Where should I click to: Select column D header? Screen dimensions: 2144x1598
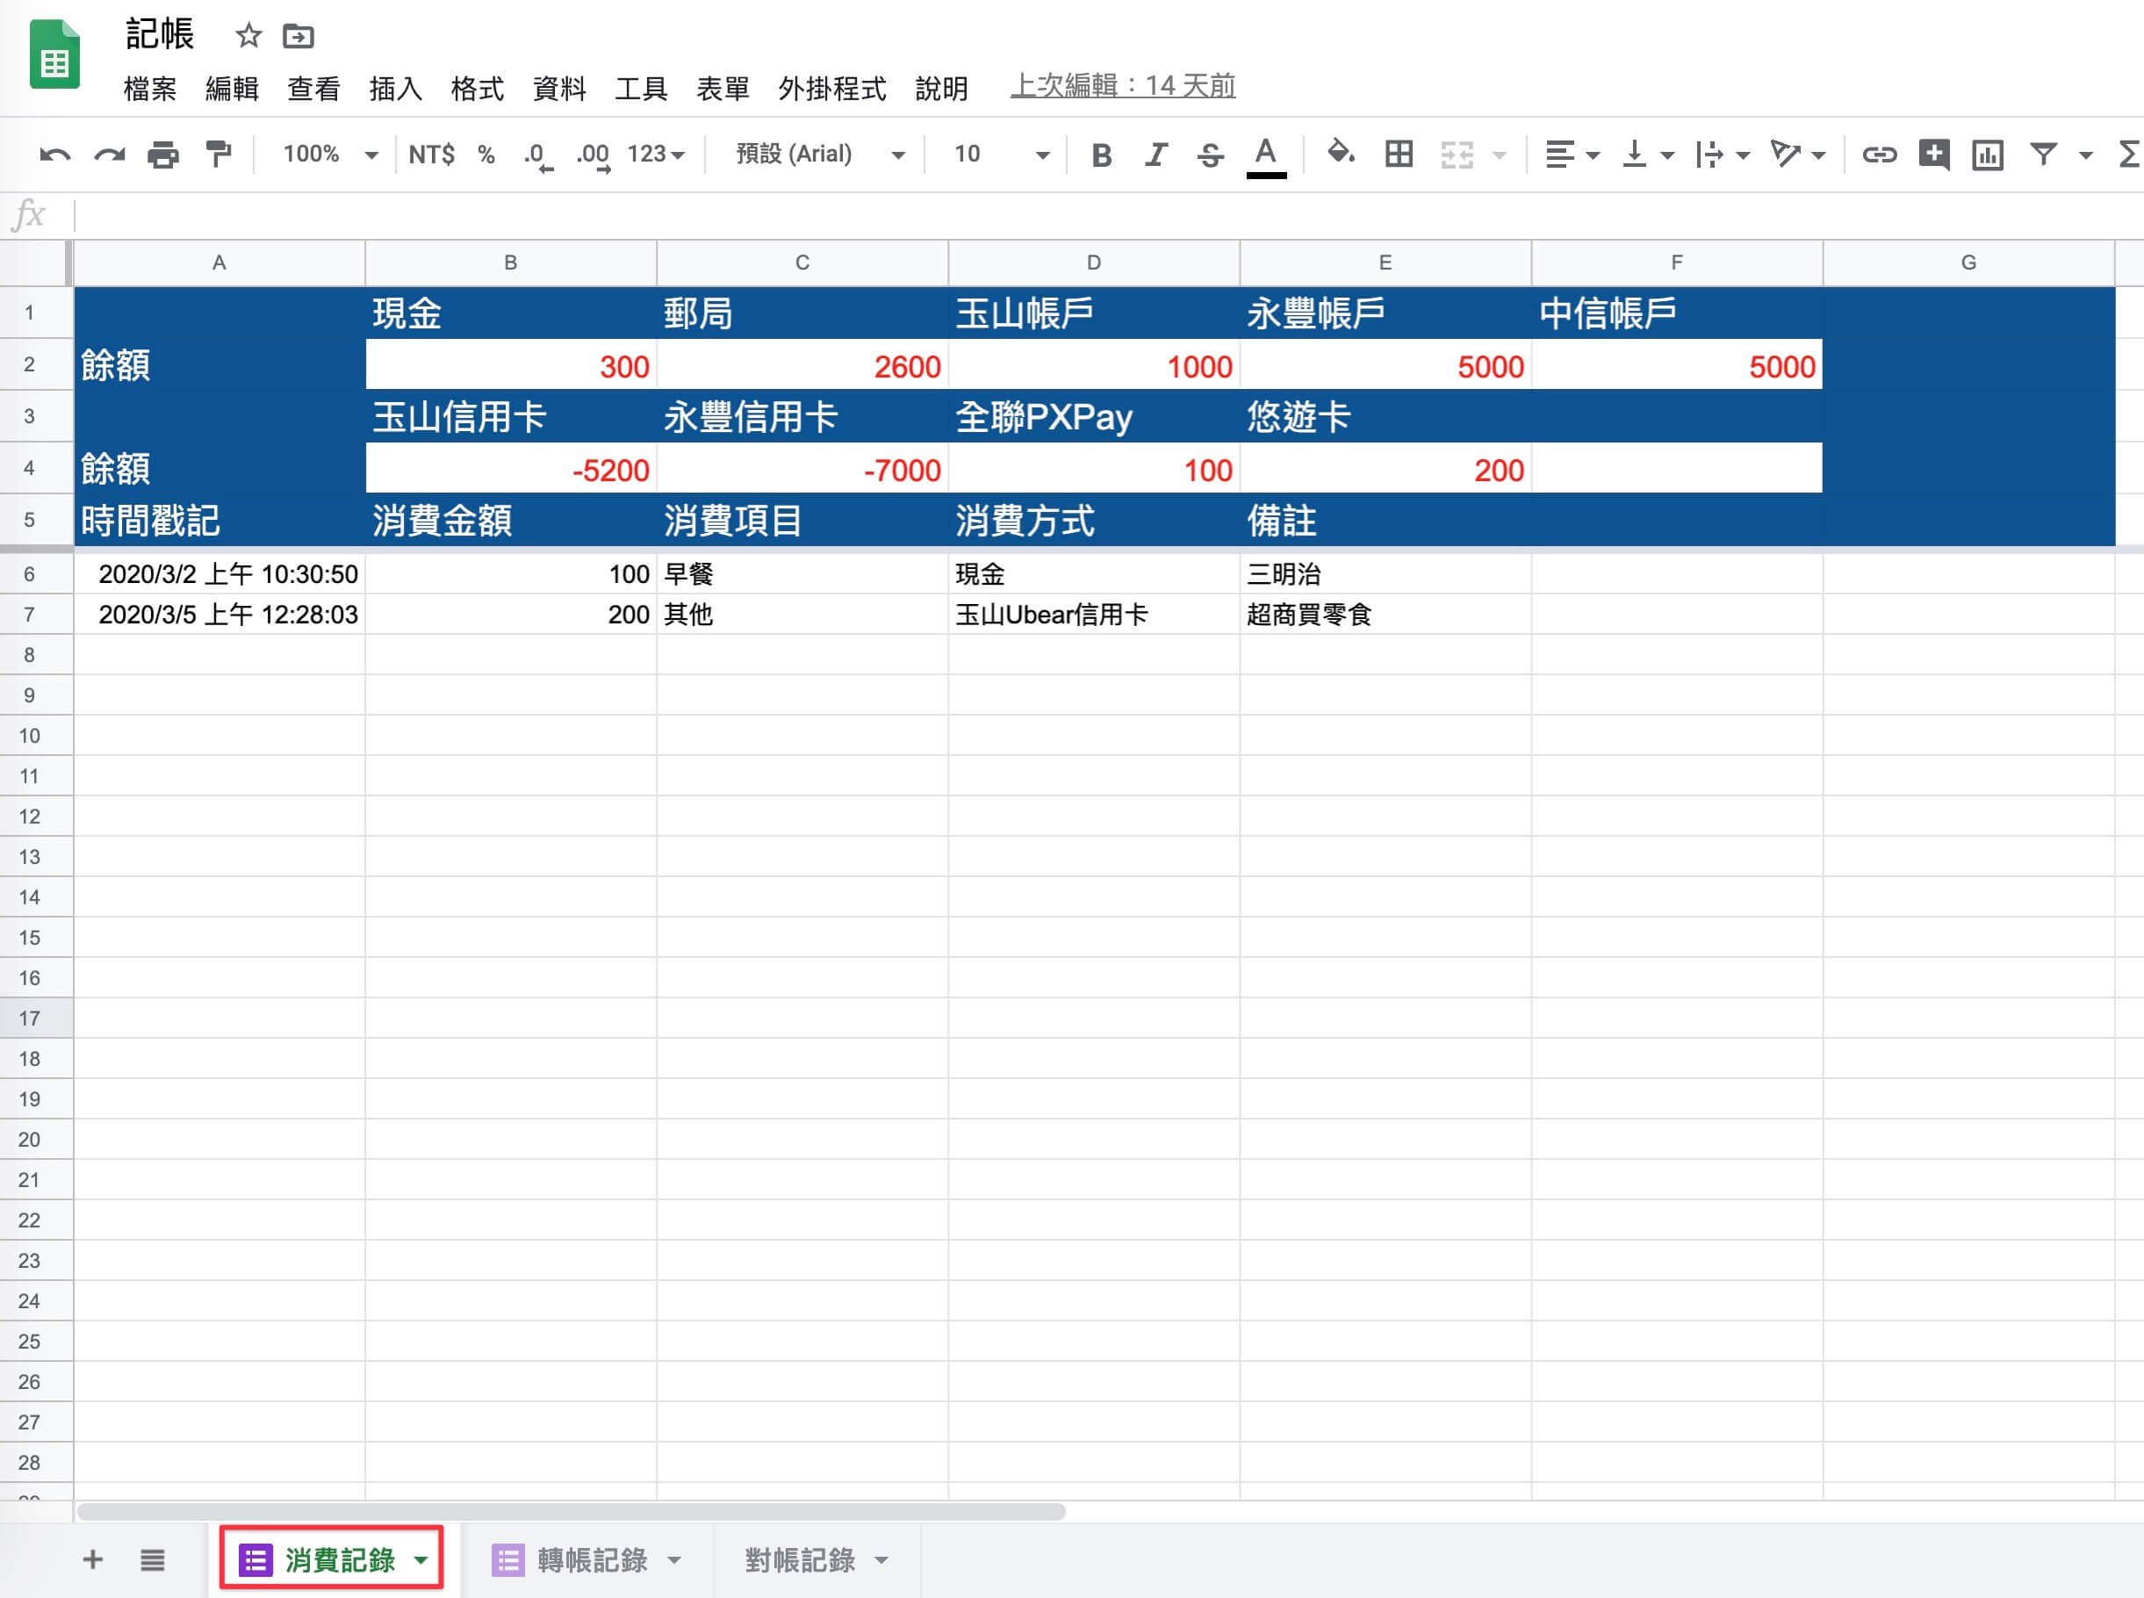click(x=1094, y=263)
